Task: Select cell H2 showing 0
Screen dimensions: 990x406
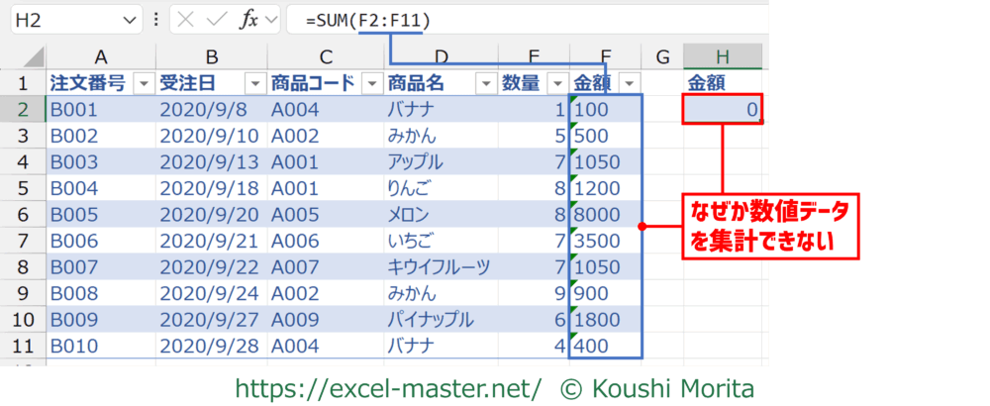Action: click(x=722, y=110)
